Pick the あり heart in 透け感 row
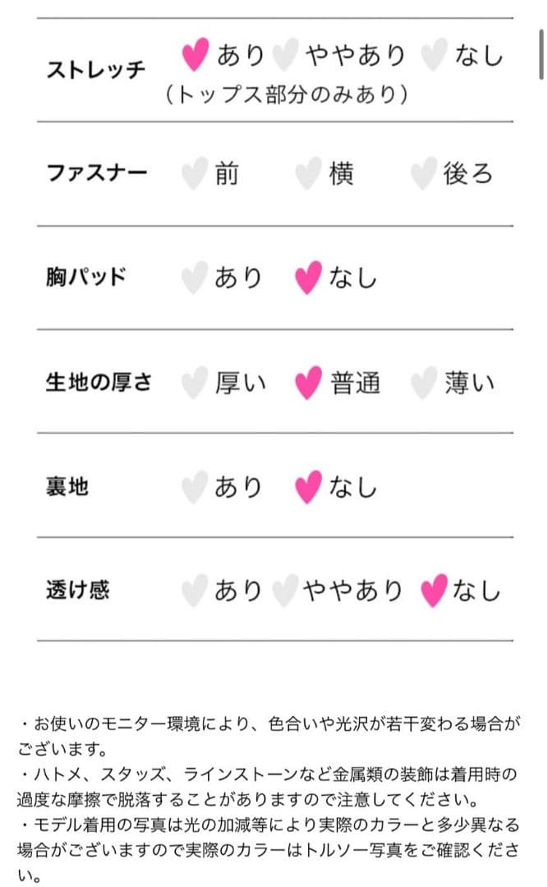This screenshot has width=548, height=887. pyautogui.click(x=194, y=591)
